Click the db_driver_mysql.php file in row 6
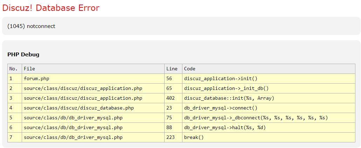The width and height of the screenshot is (361, 148). [x=93, y=127]
